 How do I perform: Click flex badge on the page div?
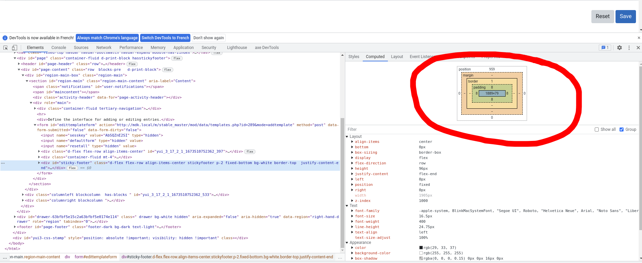(x=177, y=58)
